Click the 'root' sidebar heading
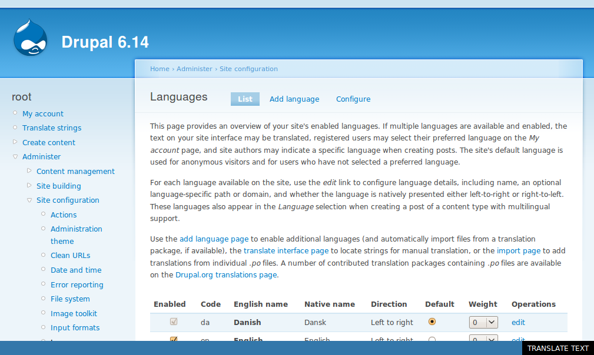 coord(22,97)
